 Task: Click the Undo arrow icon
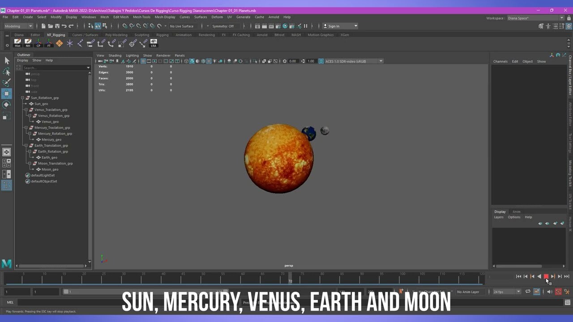pyautogui.click(x=64, y=26)
